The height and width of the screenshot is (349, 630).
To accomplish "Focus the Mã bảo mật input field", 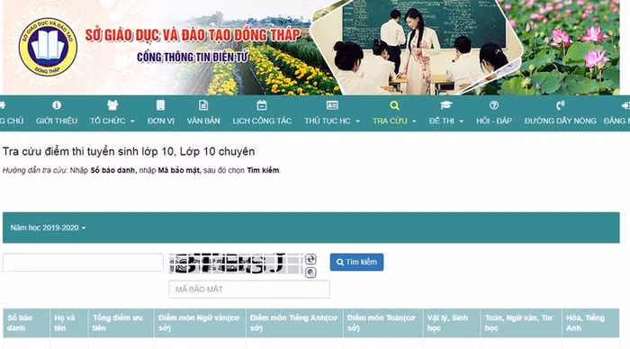I will pos(249,289).
